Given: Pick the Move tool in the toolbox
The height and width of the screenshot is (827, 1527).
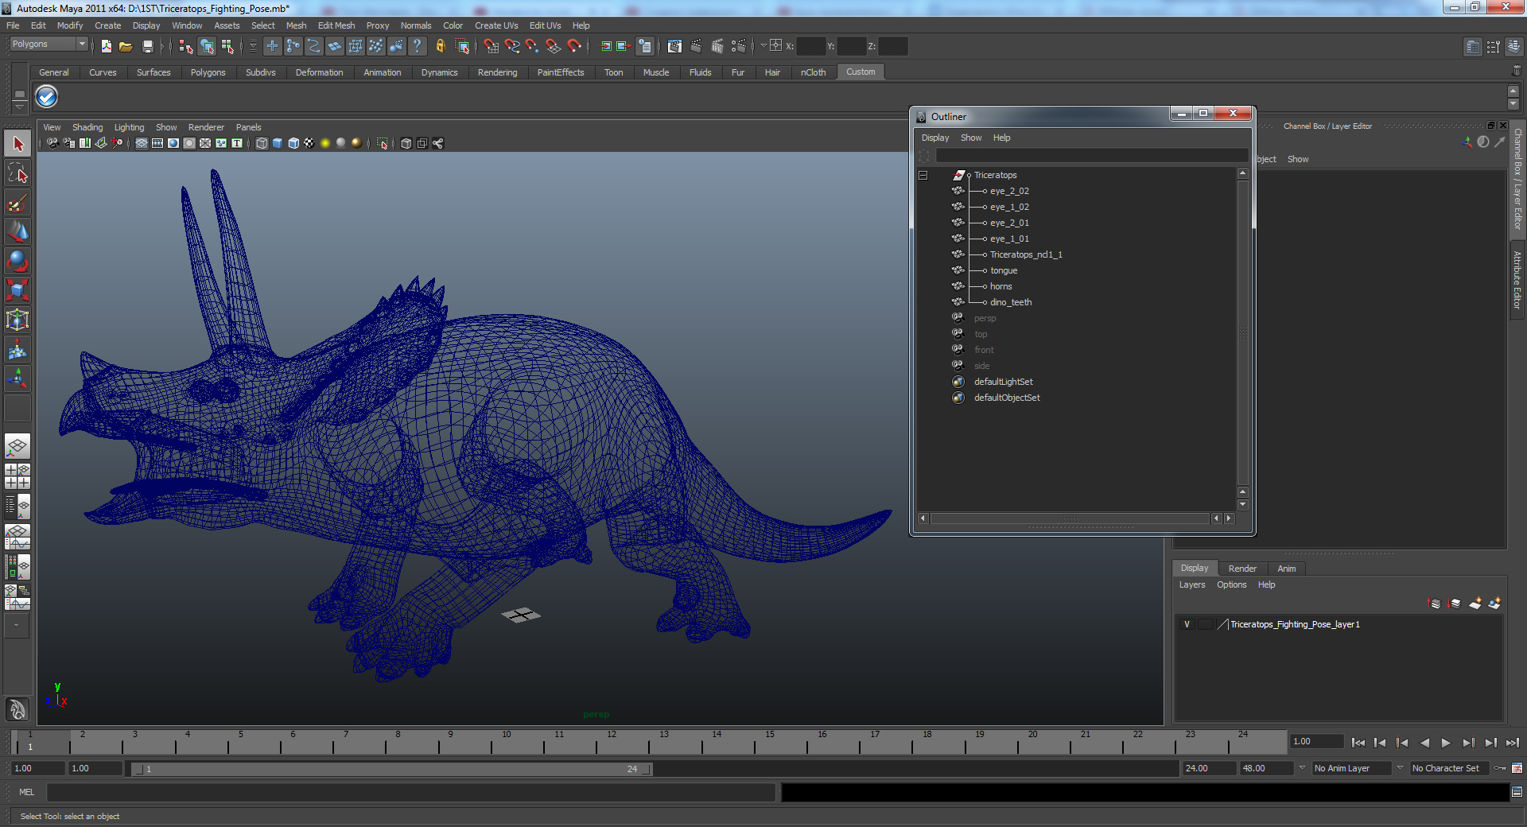Looking at the screenshot, I should pos(17,231).
